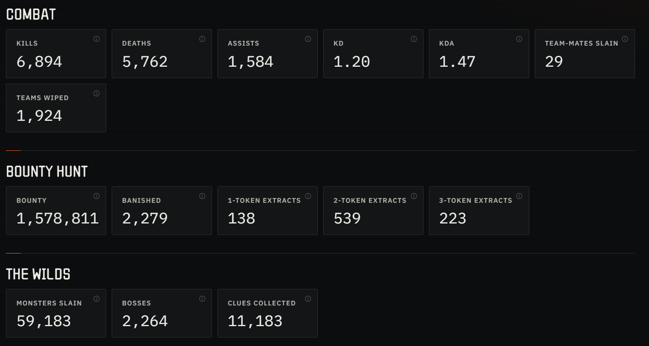Click the KD card info icon

pos(414,39)
